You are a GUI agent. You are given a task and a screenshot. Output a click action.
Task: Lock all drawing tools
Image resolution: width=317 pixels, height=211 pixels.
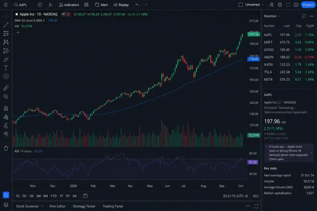[6, 126]
